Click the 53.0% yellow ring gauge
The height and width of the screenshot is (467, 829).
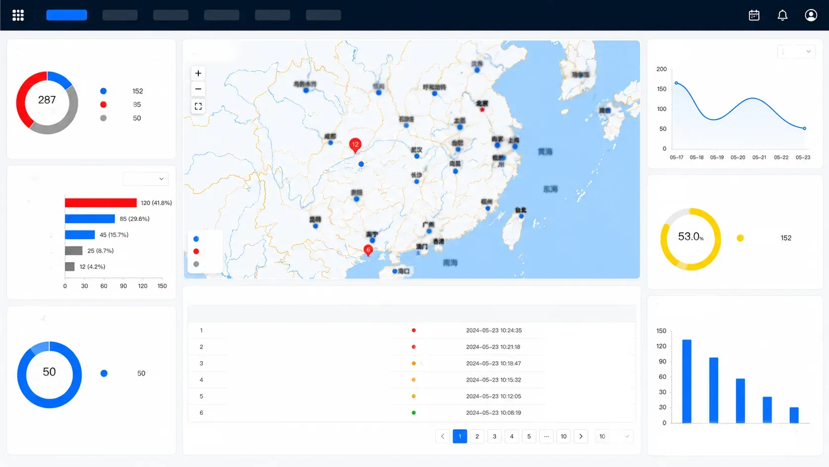(x=691, y=239)
